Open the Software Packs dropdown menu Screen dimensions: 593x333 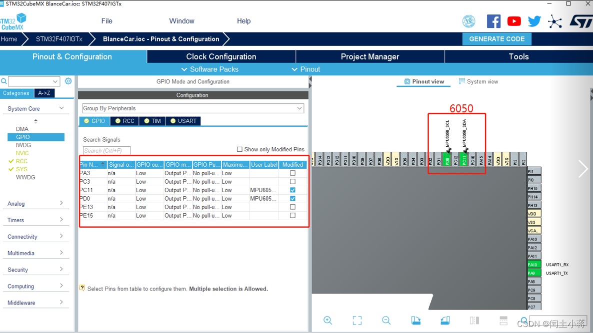point(210,69)
